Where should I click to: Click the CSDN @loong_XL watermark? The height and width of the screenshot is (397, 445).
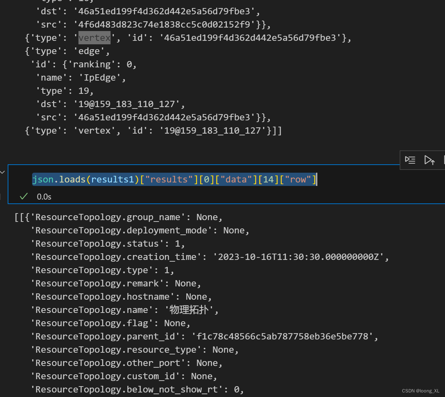tap(420, 391)
